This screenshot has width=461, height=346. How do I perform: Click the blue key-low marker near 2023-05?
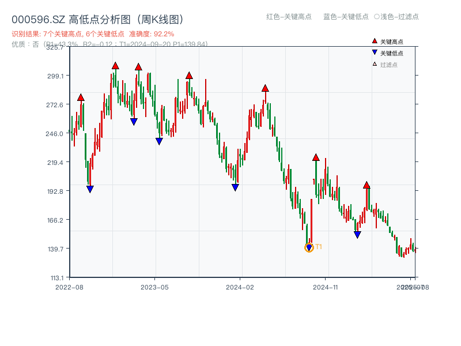tap(158, 140)
